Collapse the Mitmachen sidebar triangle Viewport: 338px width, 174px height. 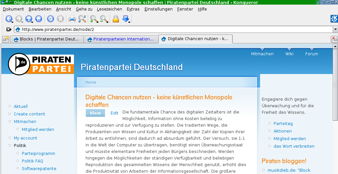[10, 121]
